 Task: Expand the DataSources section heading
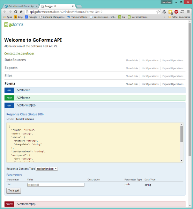15,60
